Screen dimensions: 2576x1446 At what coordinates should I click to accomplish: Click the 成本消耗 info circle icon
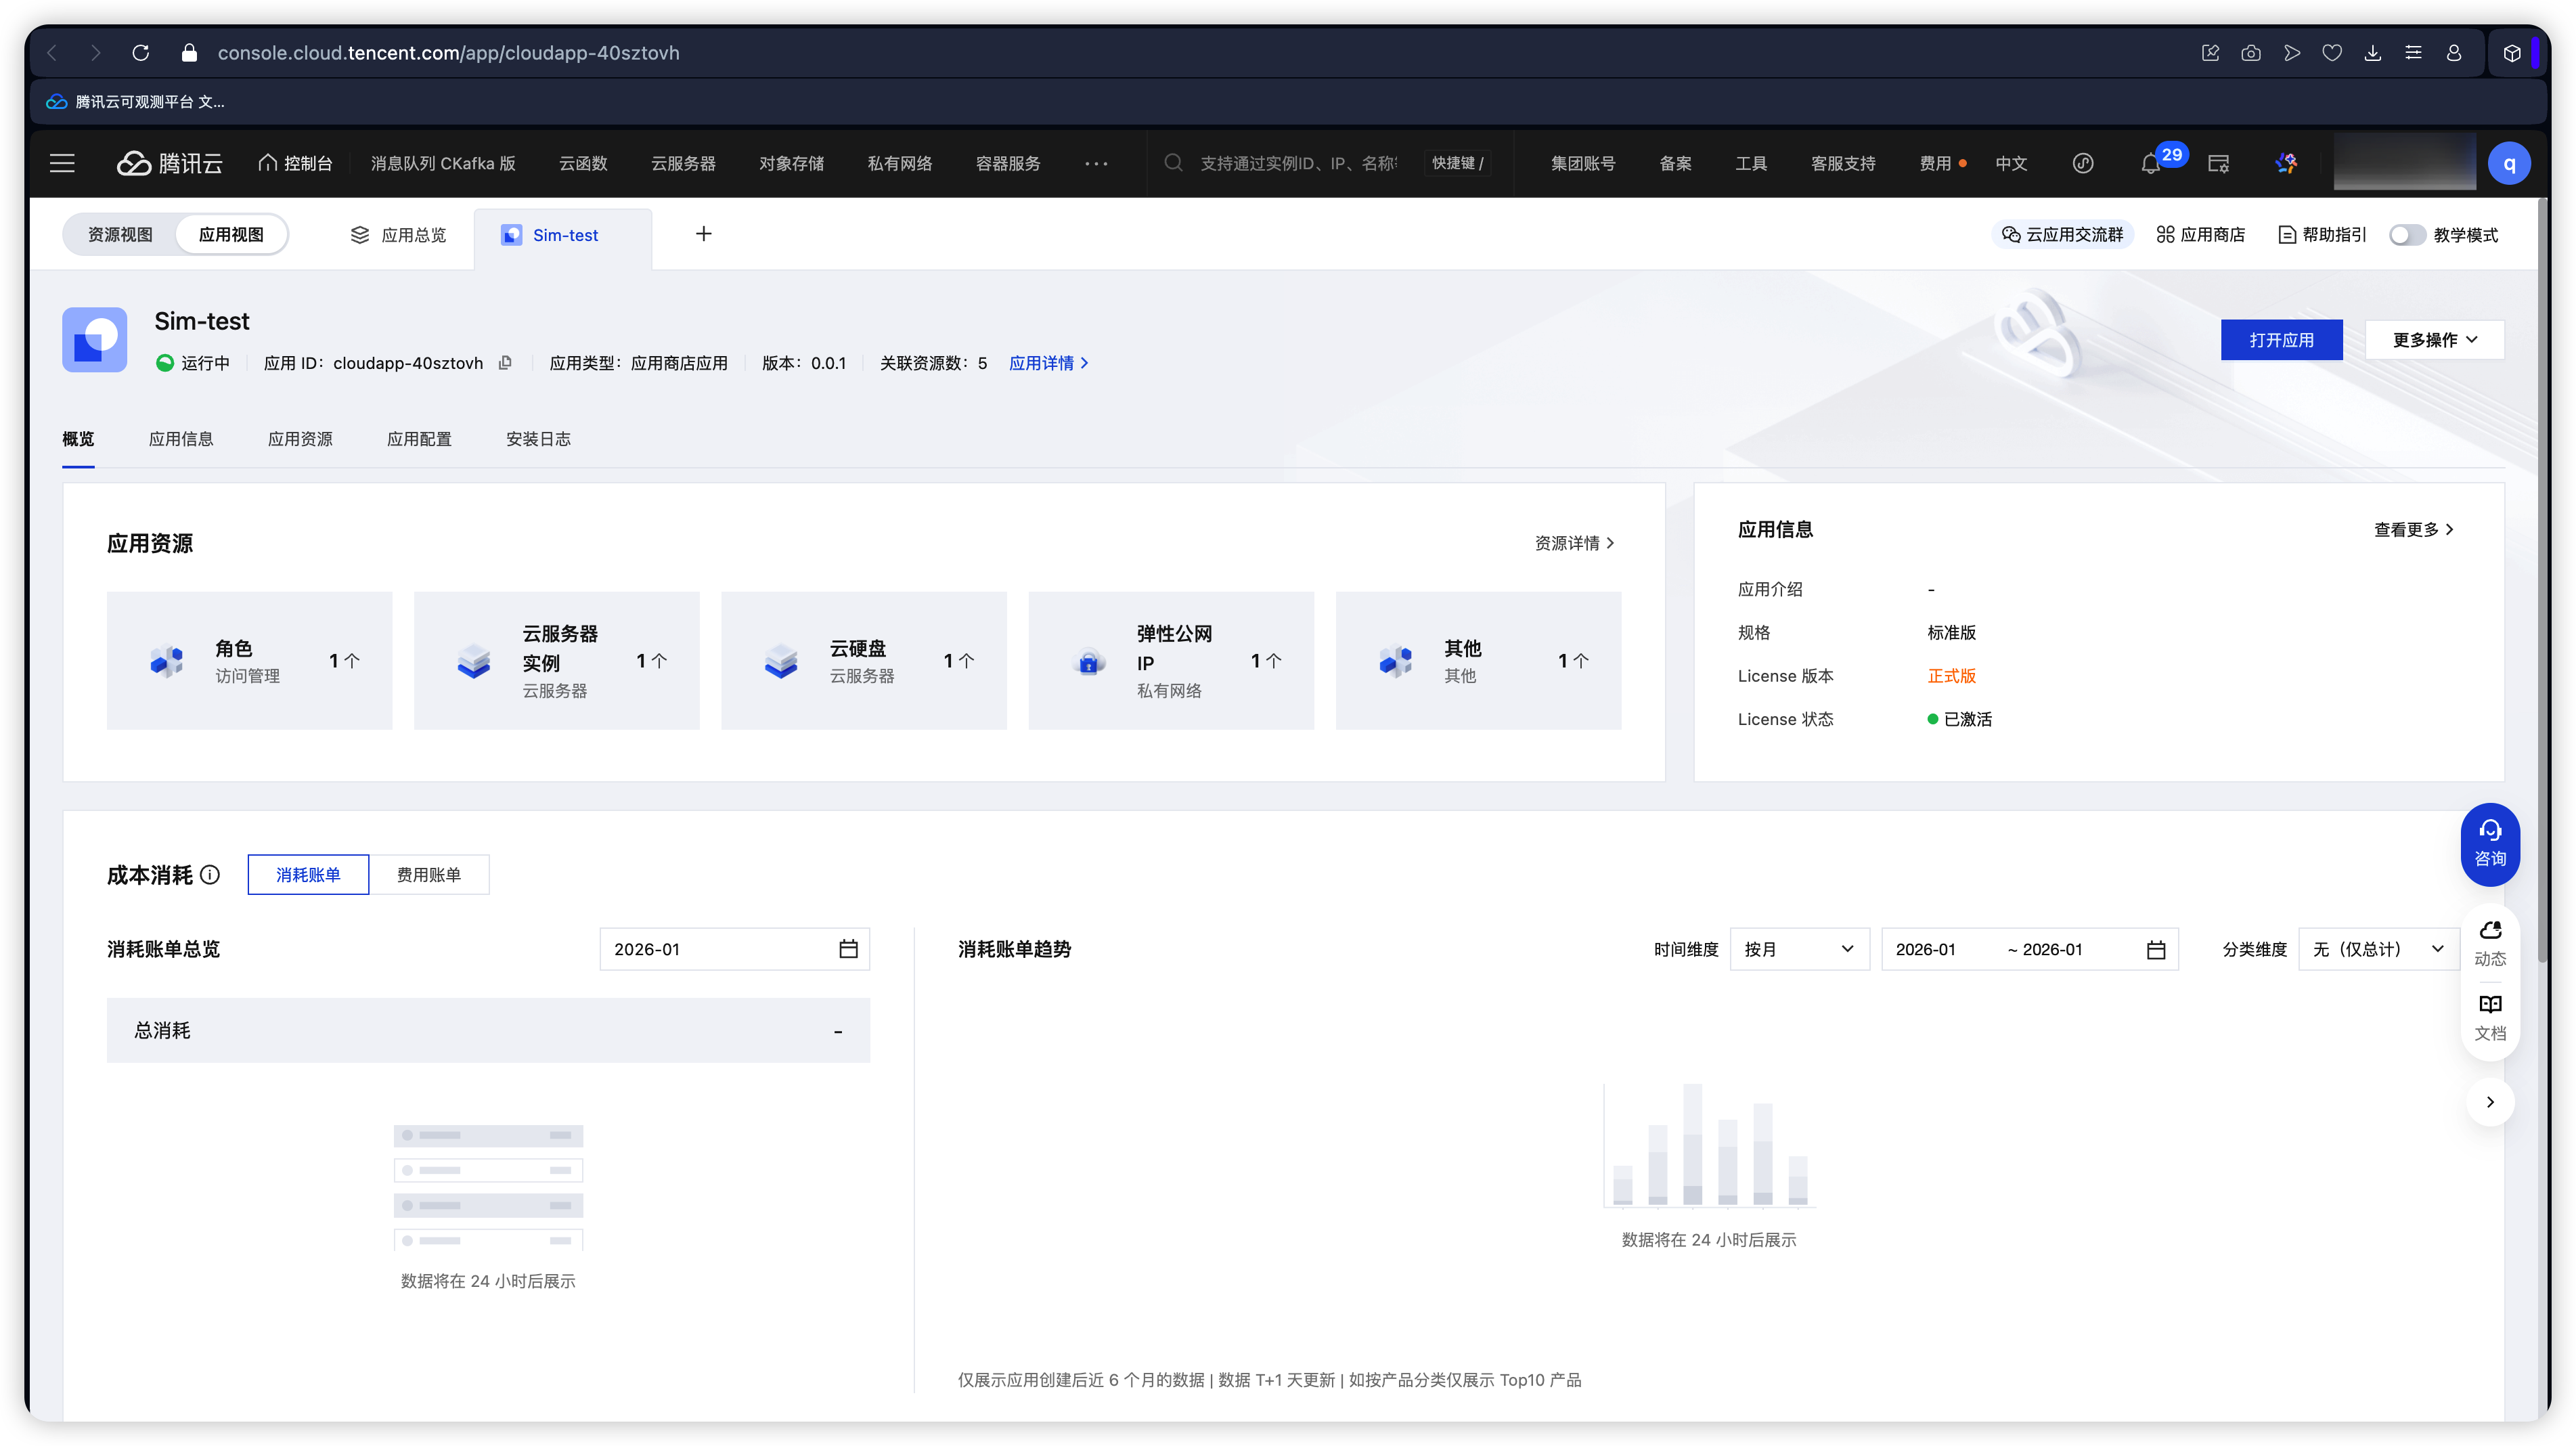click(210, 875)
